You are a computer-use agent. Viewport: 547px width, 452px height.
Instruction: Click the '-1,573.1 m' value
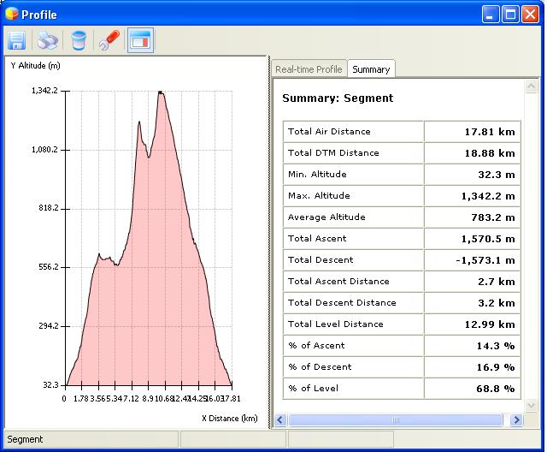pyautogui.click(x=485, y=260)
